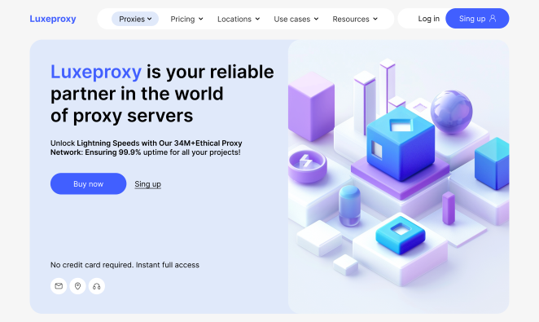The height and width of the screenshot is (322, 539).
Task: Open the Use cases menu
Action: click(x=296, y=19)
